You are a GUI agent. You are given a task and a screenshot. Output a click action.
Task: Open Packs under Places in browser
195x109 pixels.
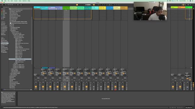(x=4, y=39)
